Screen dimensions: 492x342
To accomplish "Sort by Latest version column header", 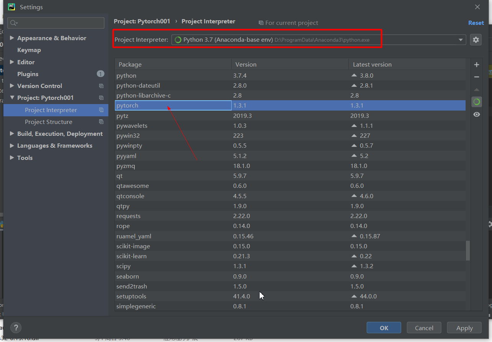I will click(x=407, y=64).
